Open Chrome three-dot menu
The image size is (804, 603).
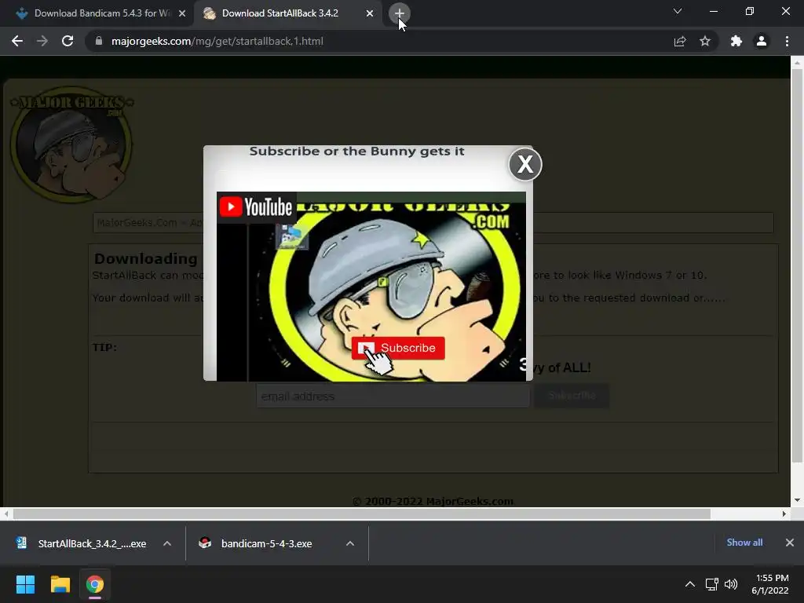click(x=787, y=41)
